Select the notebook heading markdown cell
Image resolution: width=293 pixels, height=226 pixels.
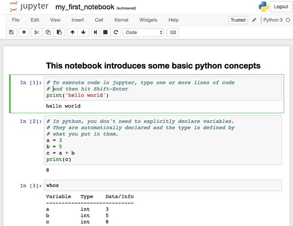[x=153, y=66]
